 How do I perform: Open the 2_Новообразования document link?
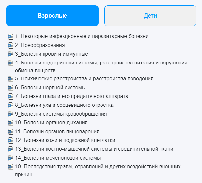[40, 45]
